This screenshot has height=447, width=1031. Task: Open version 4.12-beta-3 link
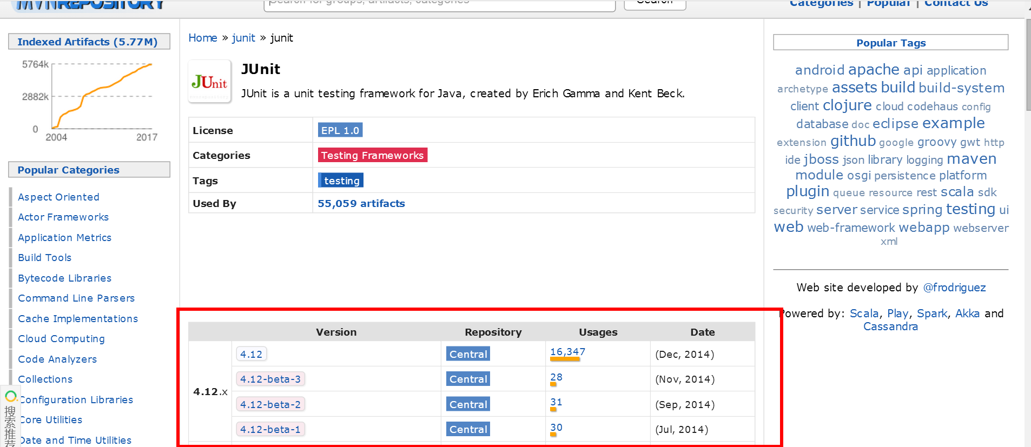[270, 379]
